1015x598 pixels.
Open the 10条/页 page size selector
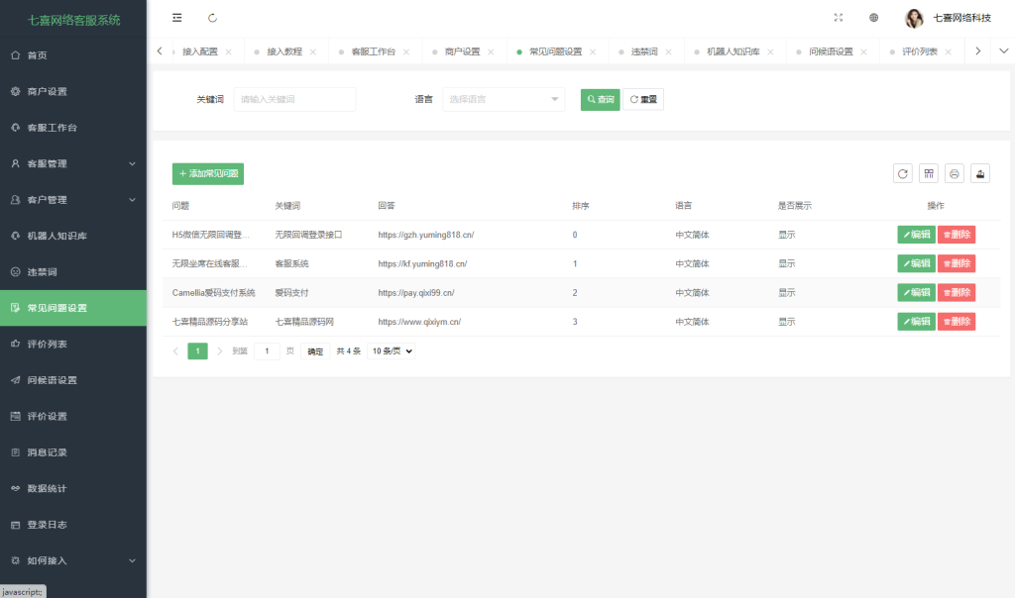[x=391, y=350]
